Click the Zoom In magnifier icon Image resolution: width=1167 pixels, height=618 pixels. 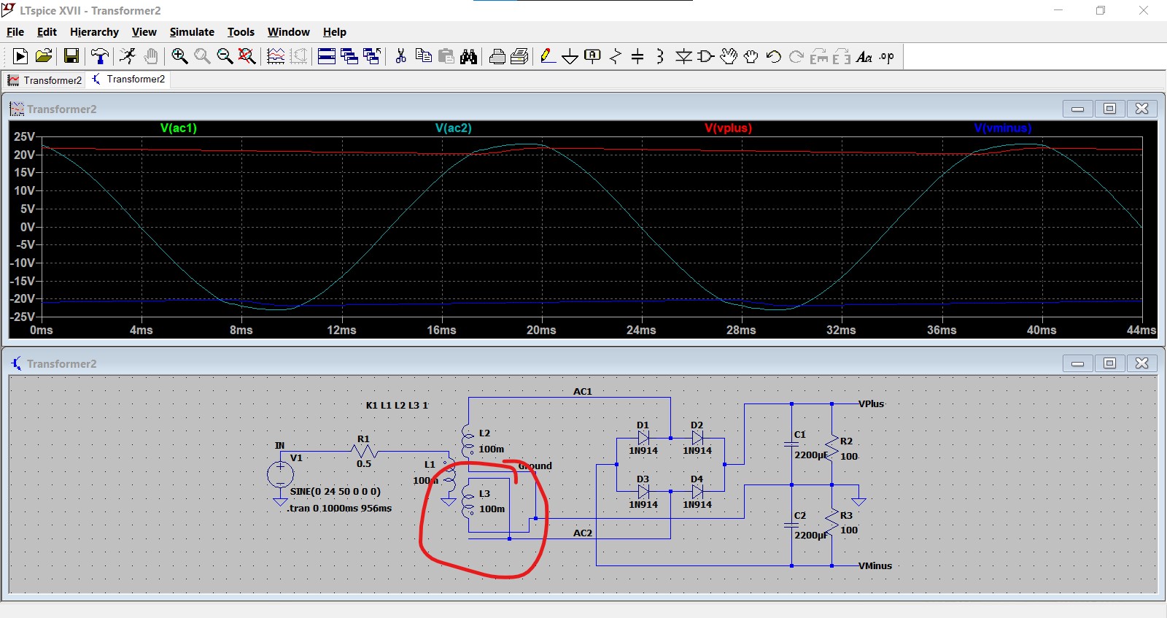(x=179, y=56)
